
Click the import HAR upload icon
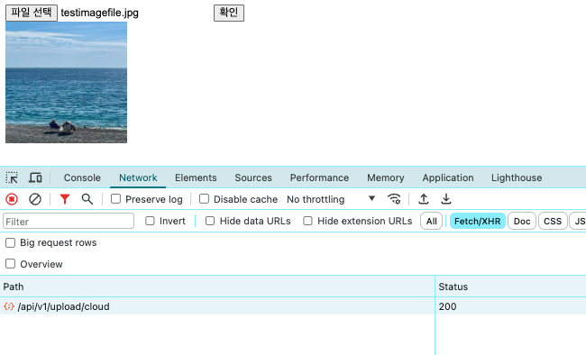tap(424, 199)
